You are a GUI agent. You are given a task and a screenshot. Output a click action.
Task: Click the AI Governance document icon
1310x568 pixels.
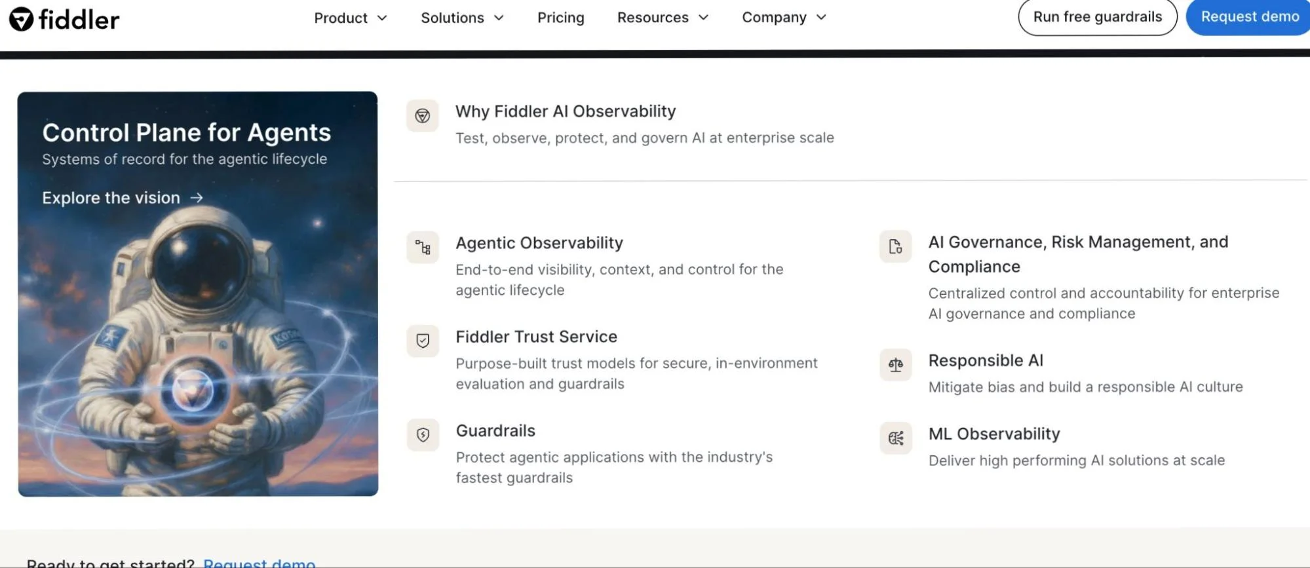(896, 246)
